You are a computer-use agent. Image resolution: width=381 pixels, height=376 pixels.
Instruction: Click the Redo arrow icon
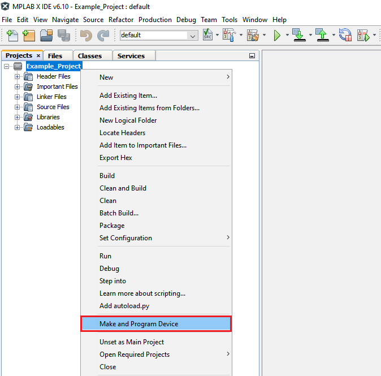coord(103,36)
